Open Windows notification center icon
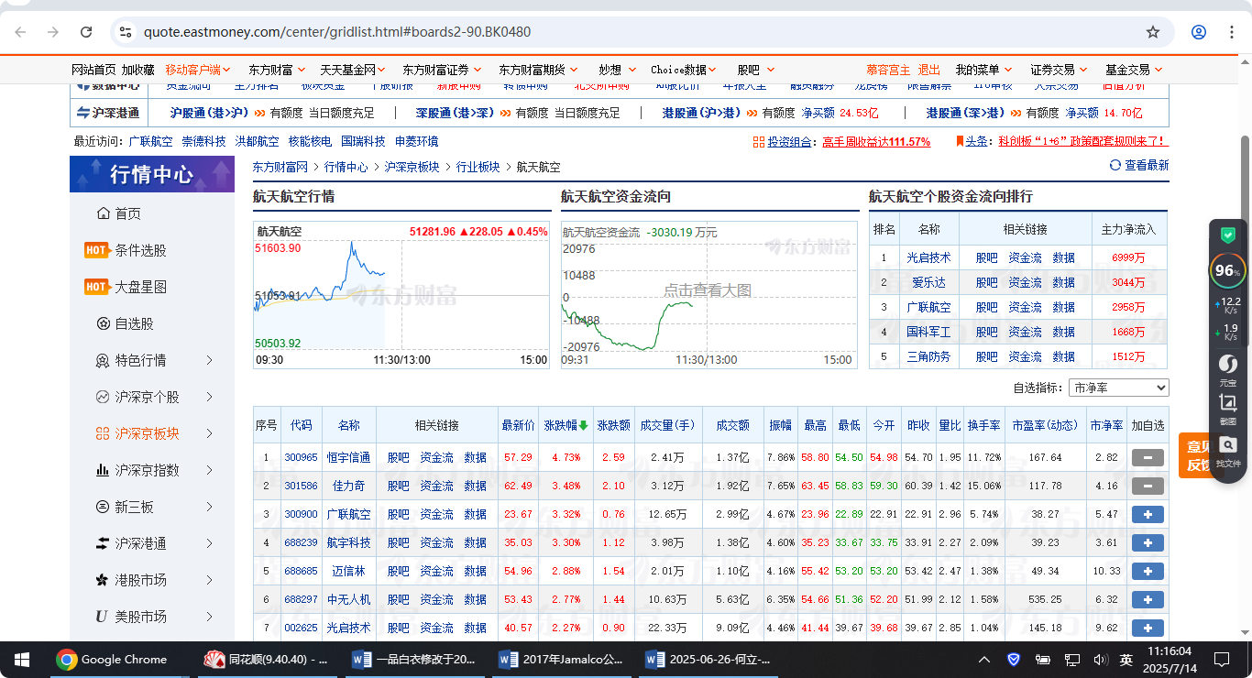The image size is (1252, 678). 1222,660
